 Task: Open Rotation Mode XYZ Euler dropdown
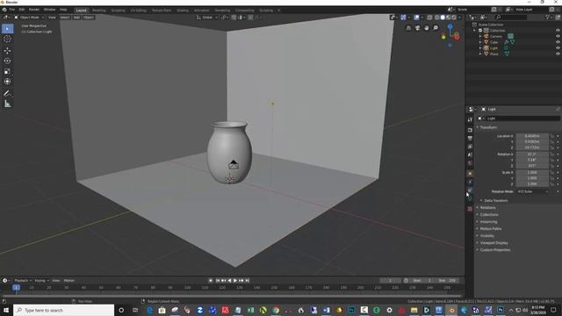point(532,191)
